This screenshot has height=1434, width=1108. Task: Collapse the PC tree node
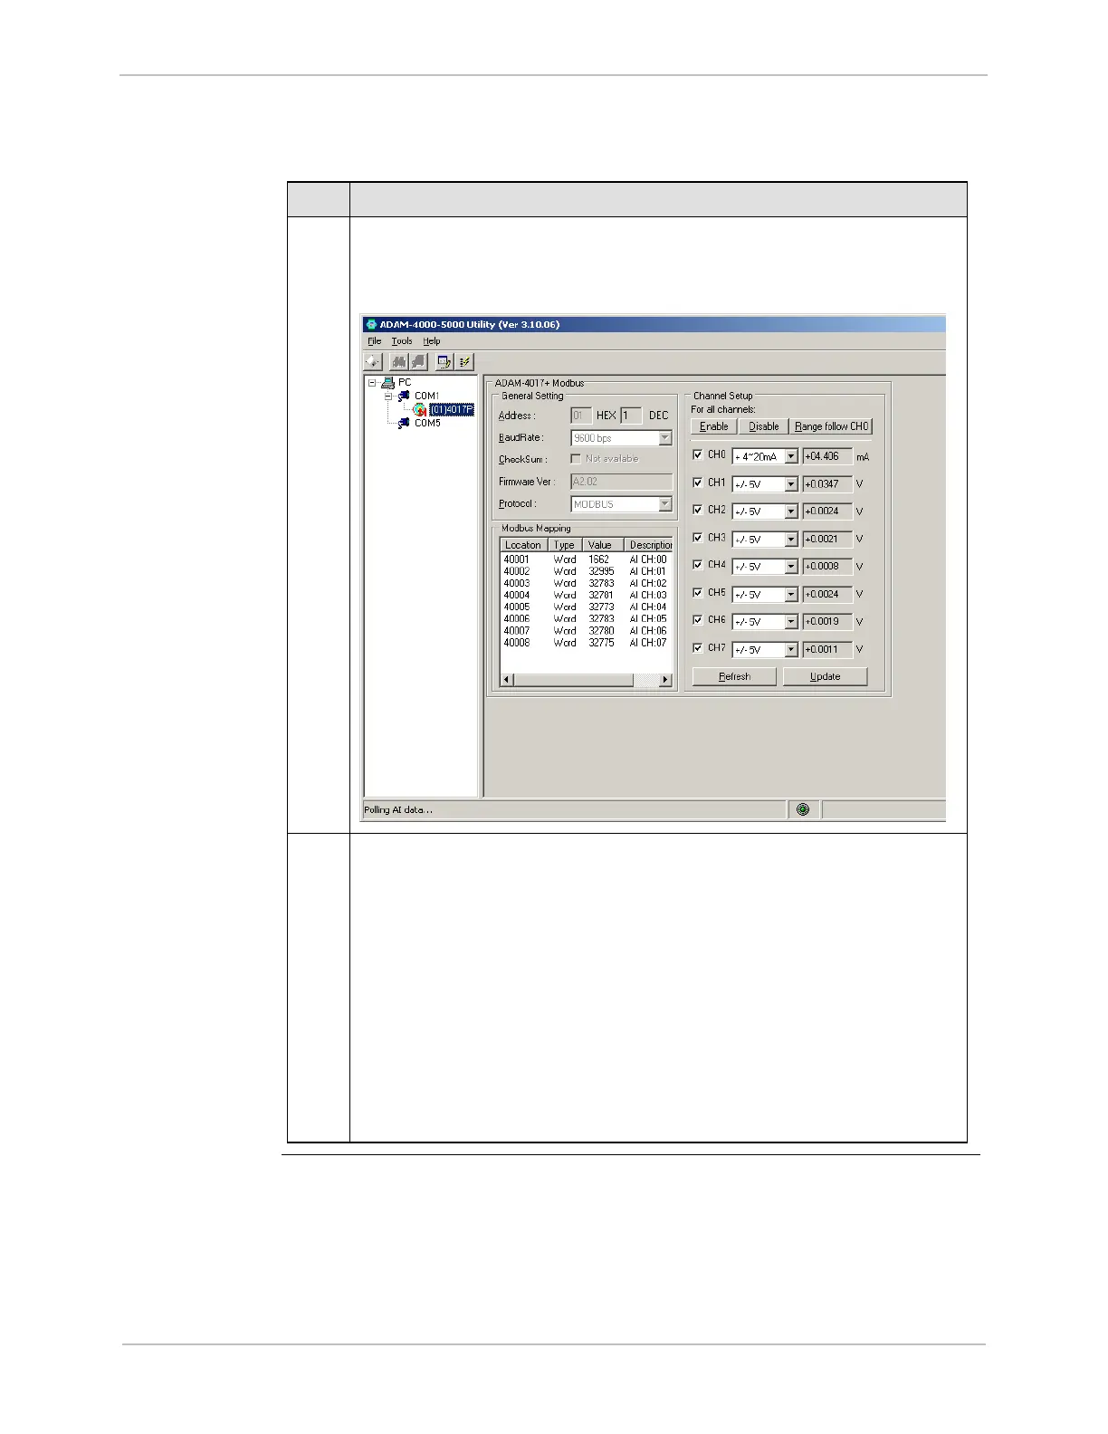point(372,382)
